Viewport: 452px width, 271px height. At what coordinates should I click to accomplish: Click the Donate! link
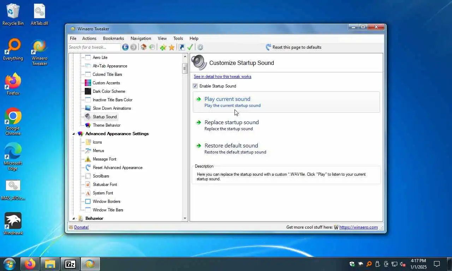pos(81,227)
